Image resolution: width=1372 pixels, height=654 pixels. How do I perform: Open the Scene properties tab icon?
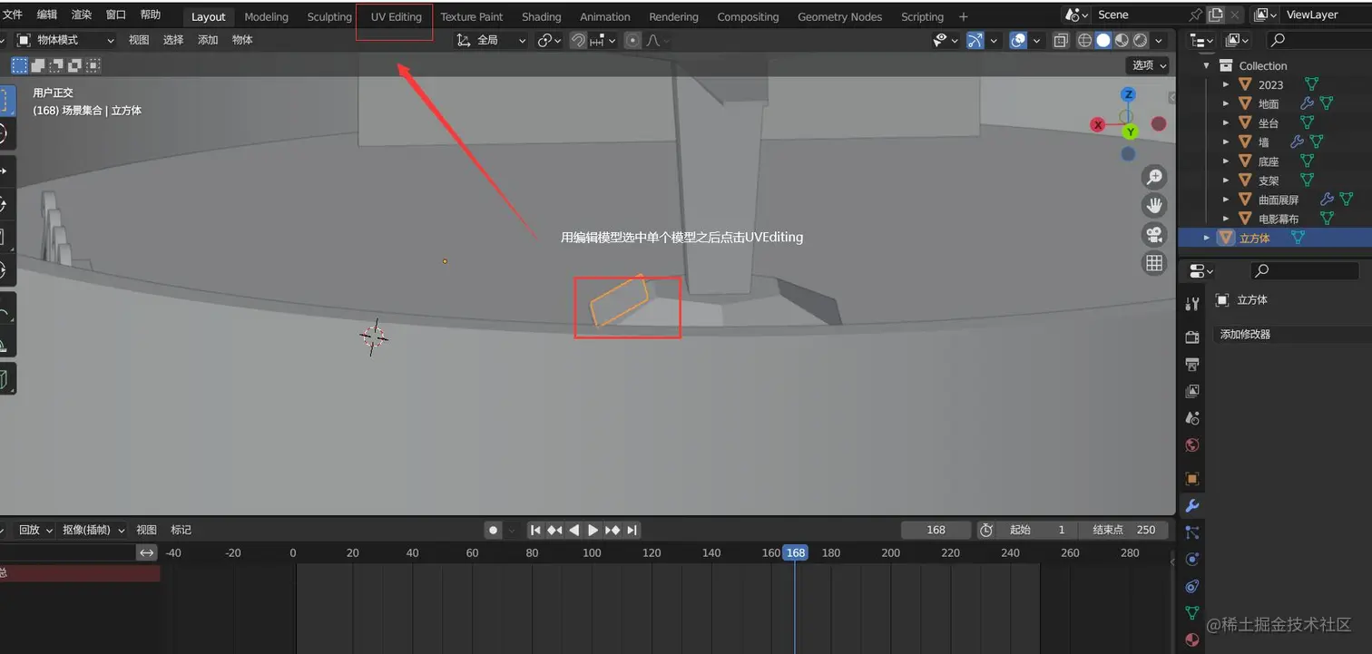click(1192, 418)
